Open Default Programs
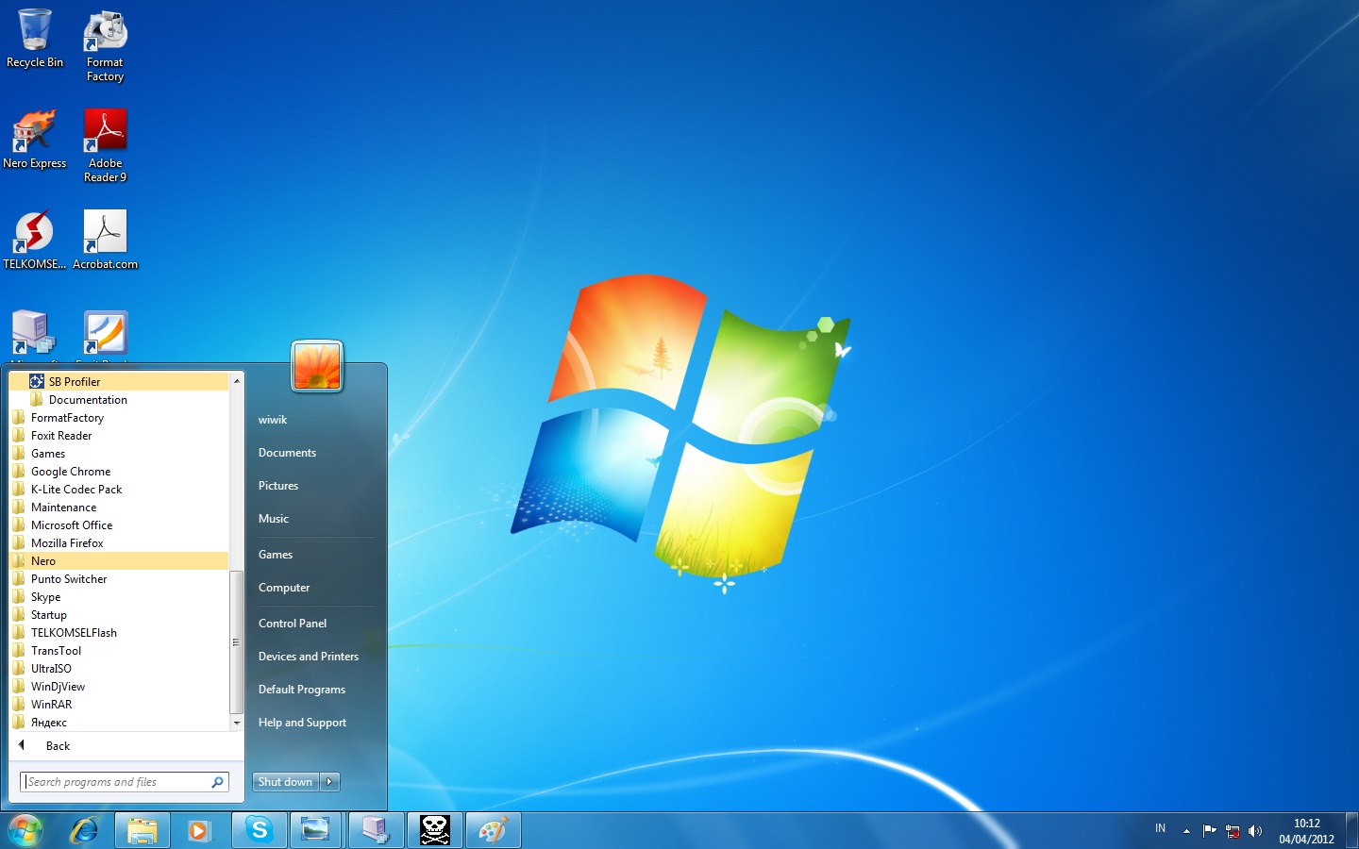This screenshot has width=1359, height=849. (302, 690)
